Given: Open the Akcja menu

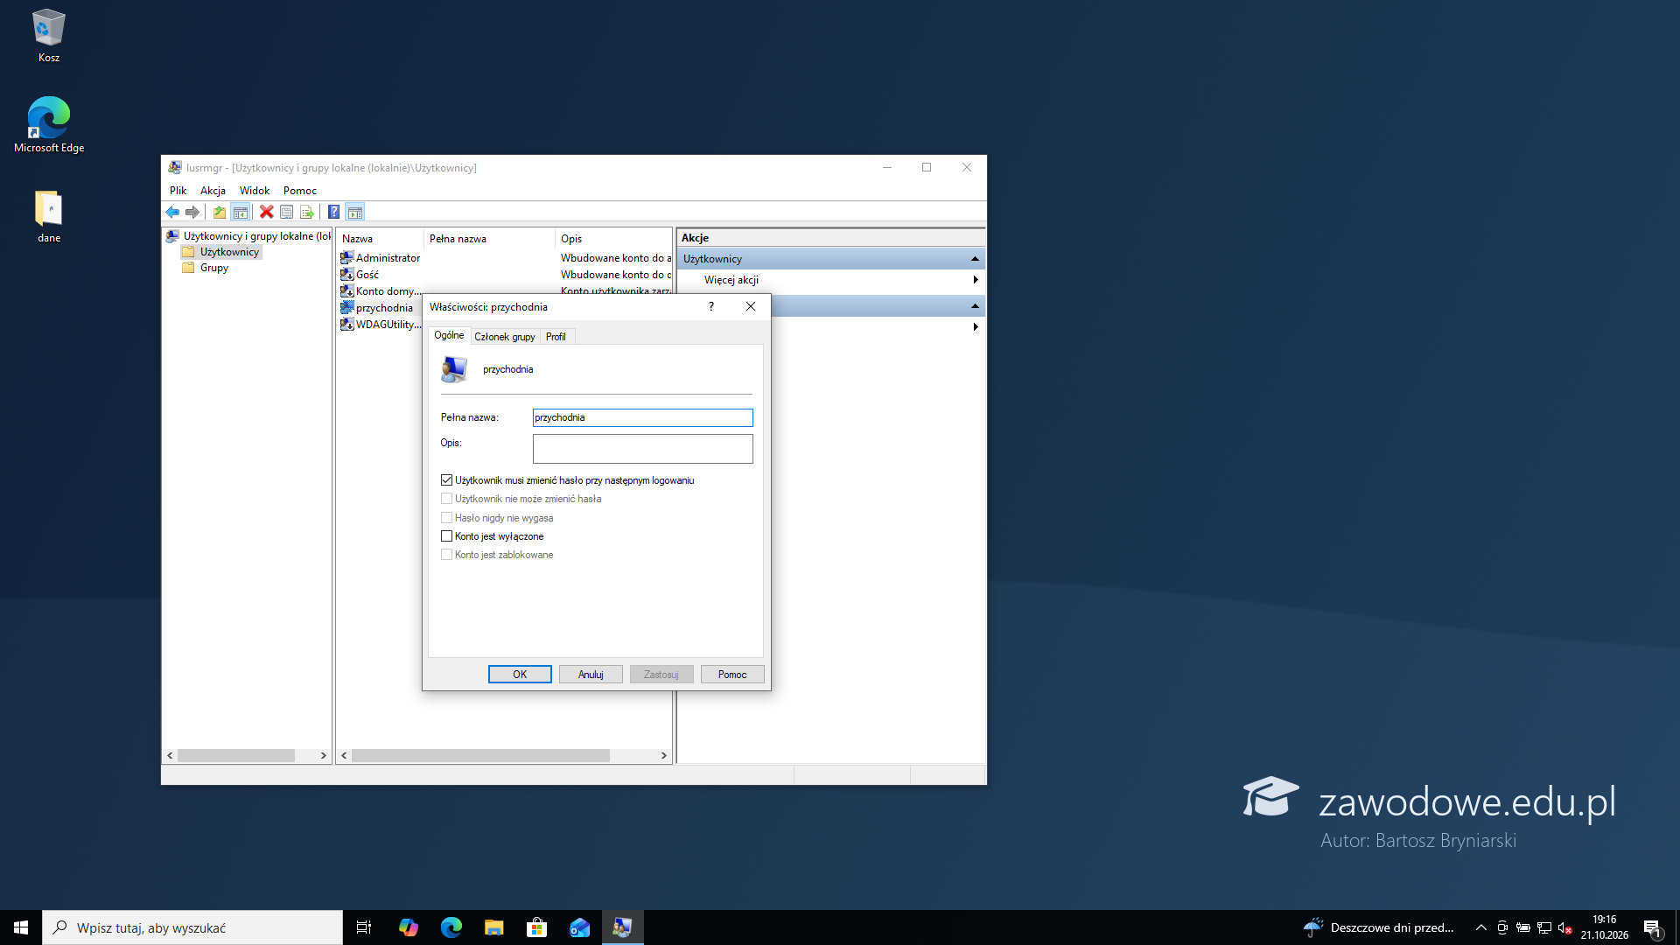Looking at the screenshot, I should point(213,190).
